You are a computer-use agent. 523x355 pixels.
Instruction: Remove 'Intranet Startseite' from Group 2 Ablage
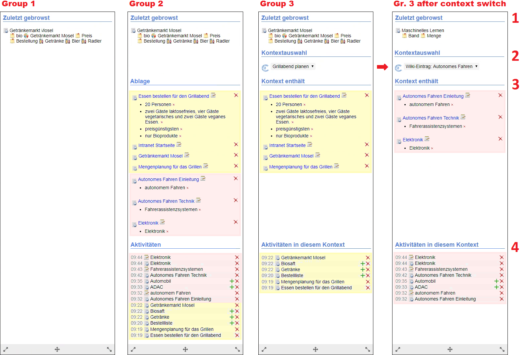coord(236,144)
